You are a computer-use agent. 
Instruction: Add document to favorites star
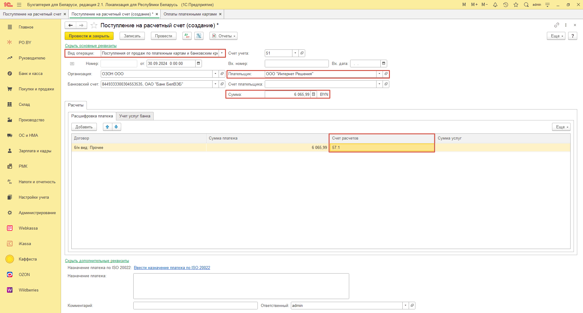tap(94, 25)
